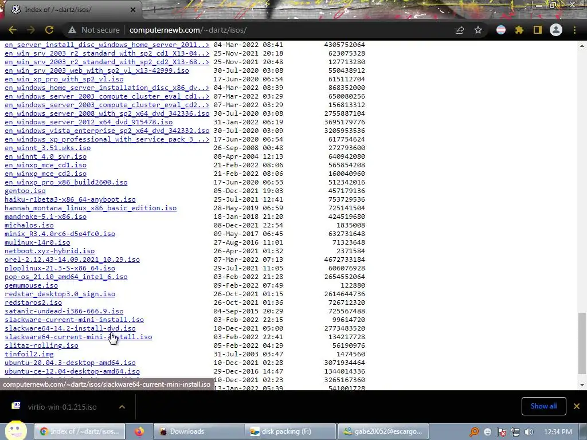Image resolution: width=587 pixels, height=440 pixels.
Task: Click the security flag tray icon
Action: (x=502, y=432)
